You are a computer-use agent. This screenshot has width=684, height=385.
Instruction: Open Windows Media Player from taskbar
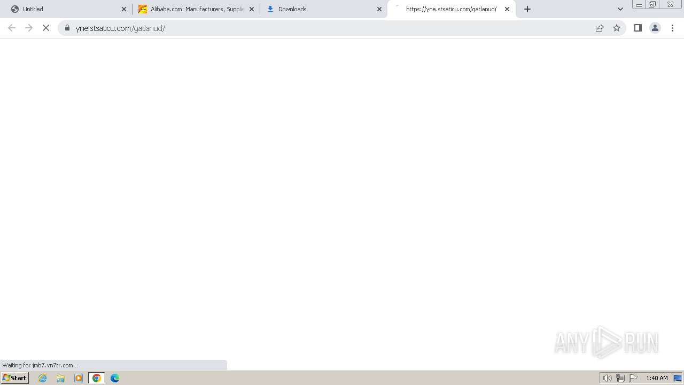click(x=79, y=378)
